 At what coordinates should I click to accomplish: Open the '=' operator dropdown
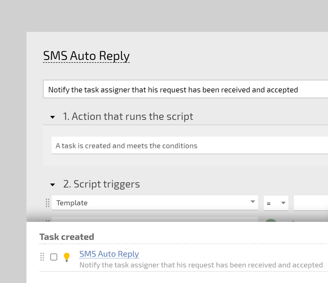pos(276,203)
